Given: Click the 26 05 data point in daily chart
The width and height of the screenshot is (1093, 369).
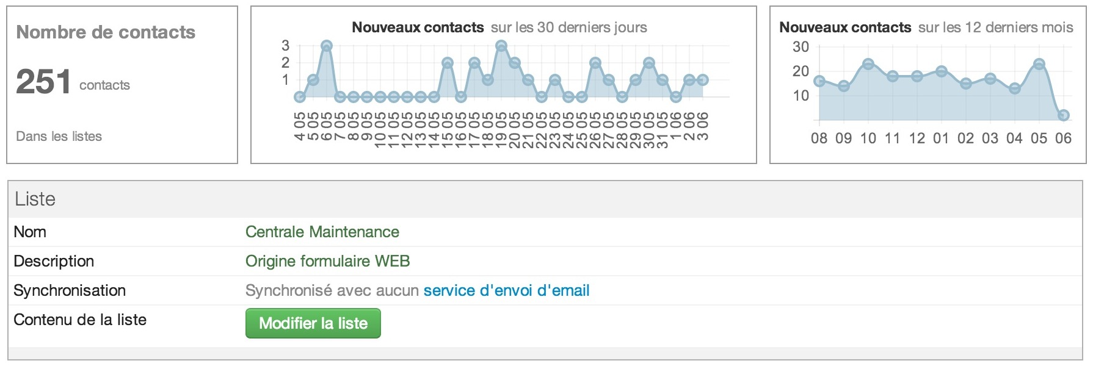Looking at the screenshot, I should [x=595, y=63].
